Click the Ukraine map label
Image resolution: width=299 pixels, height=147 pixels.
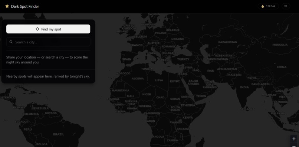178,39
